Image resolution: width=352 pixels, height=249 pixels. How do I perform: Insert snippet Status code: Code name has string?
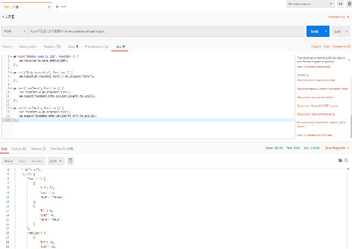coord(315,114)
